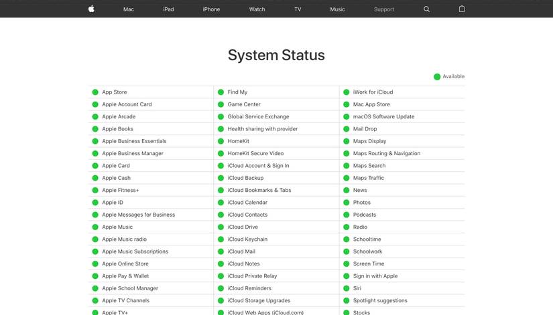Screen dimensions: 553x315
Task: Open the iPhone menu
Action: pyautogui.click(x=211, y=9)
